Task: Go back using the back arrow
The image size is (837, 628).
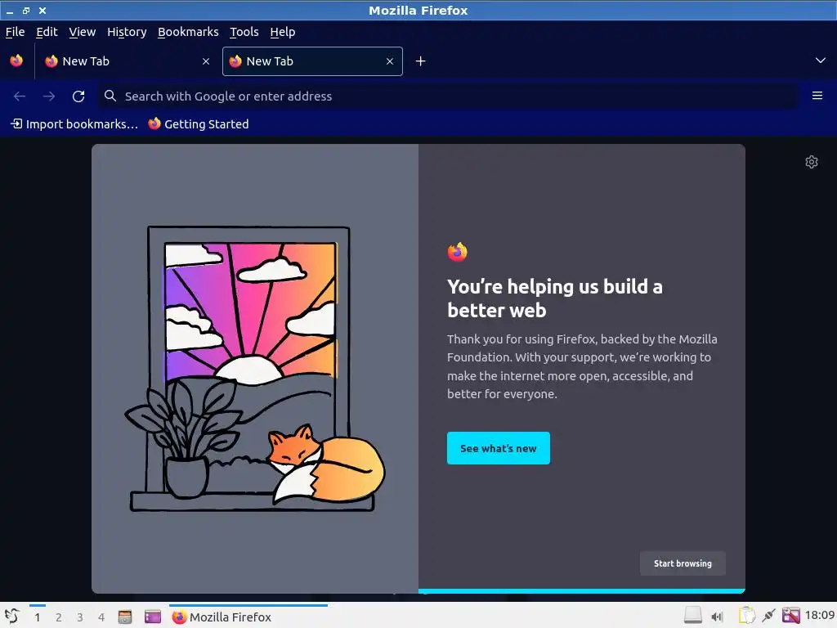Action: 20,96
